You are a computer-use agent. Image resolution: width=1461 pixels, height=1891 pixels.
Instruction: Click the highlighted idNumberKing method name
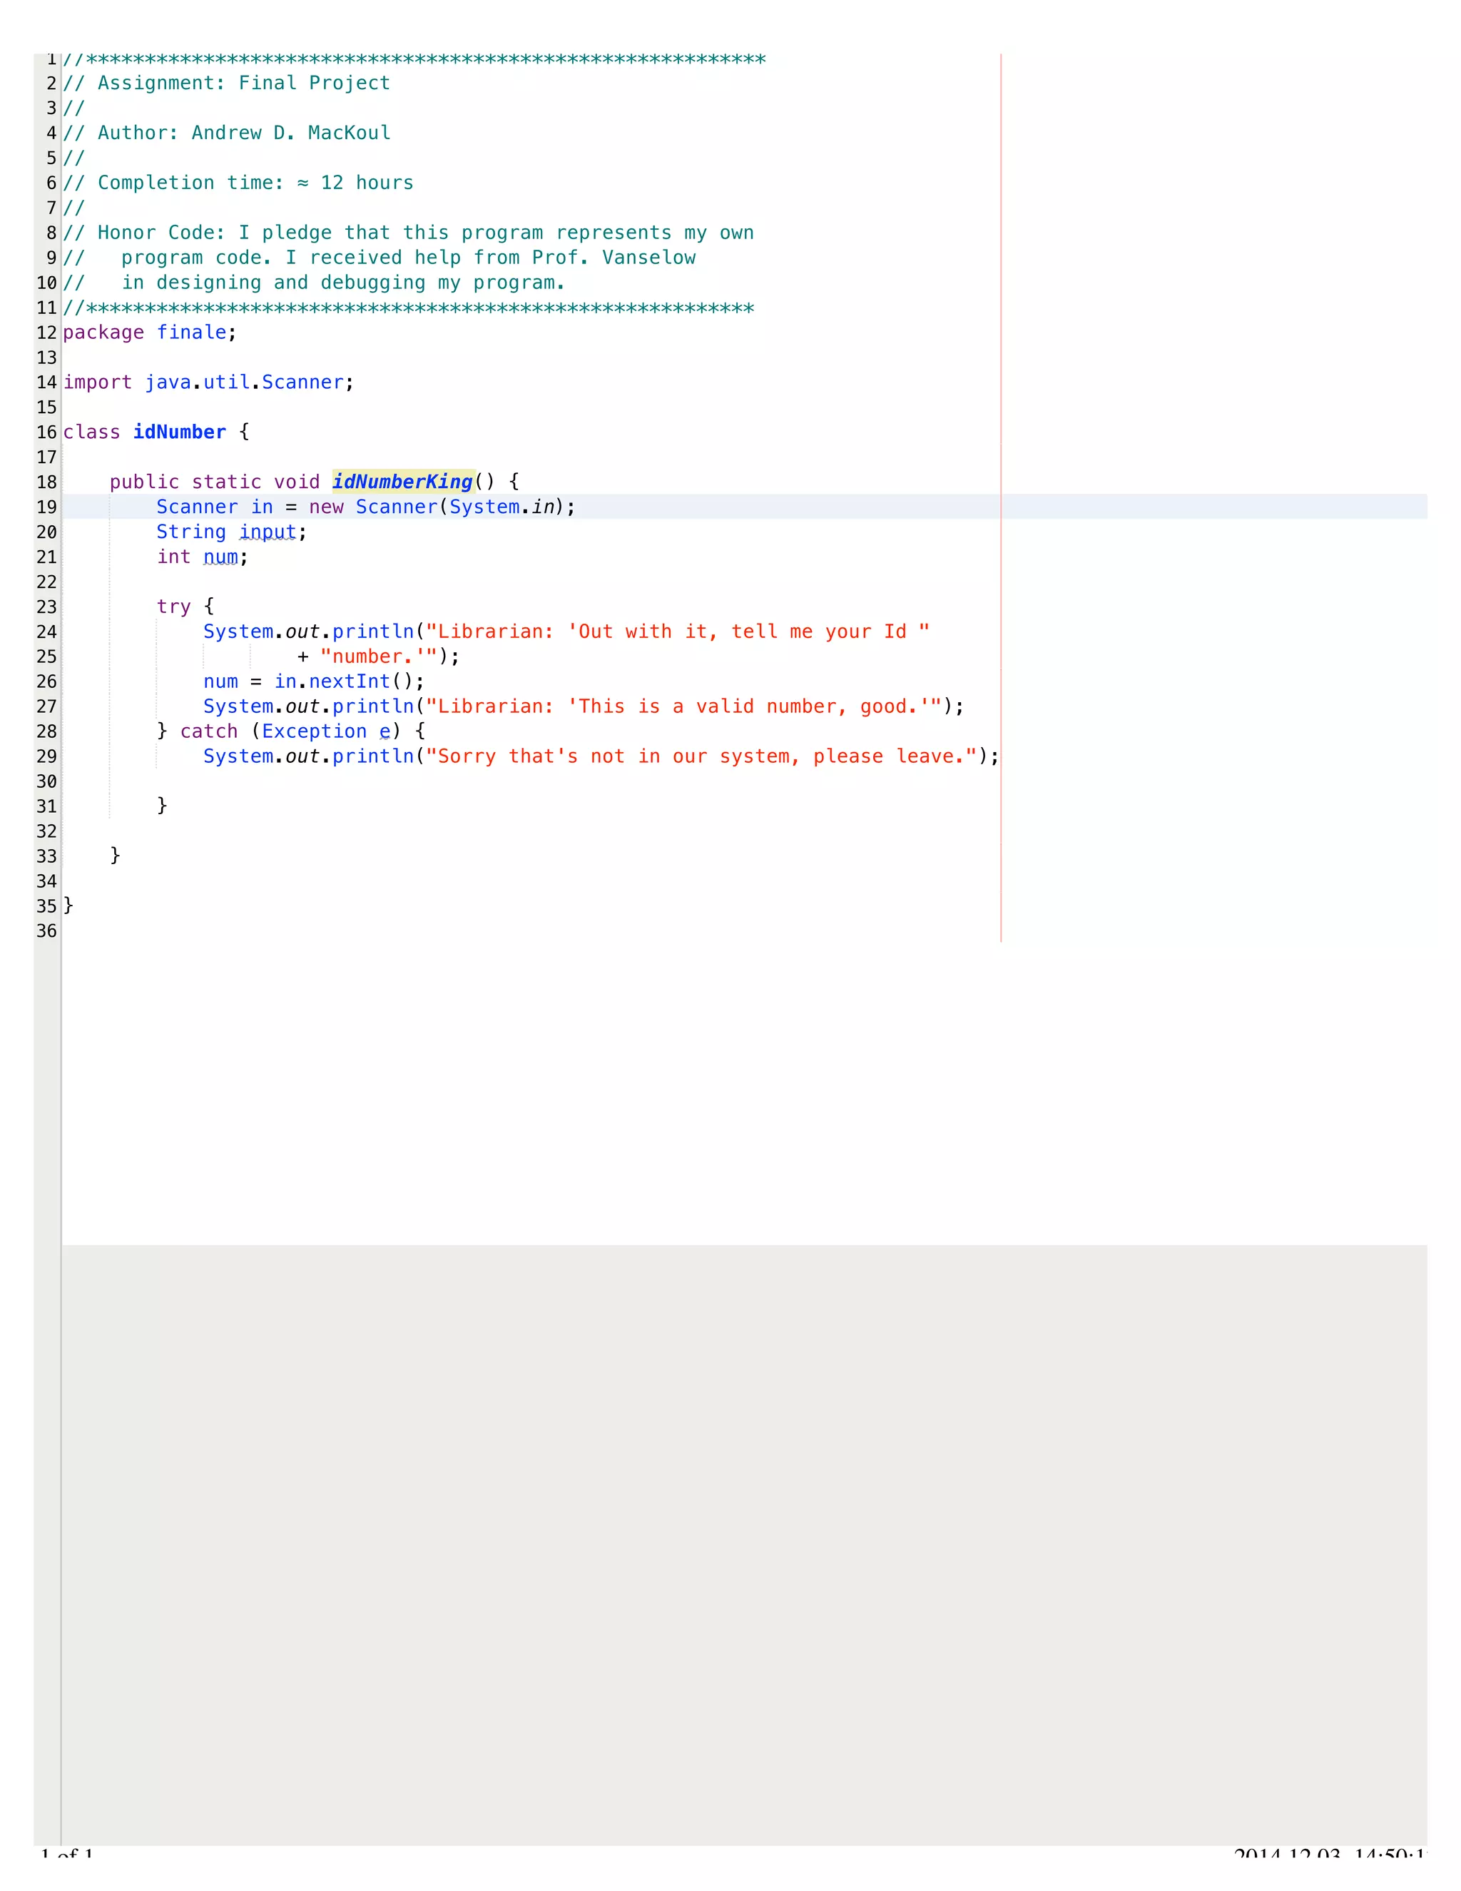[403, 482]
